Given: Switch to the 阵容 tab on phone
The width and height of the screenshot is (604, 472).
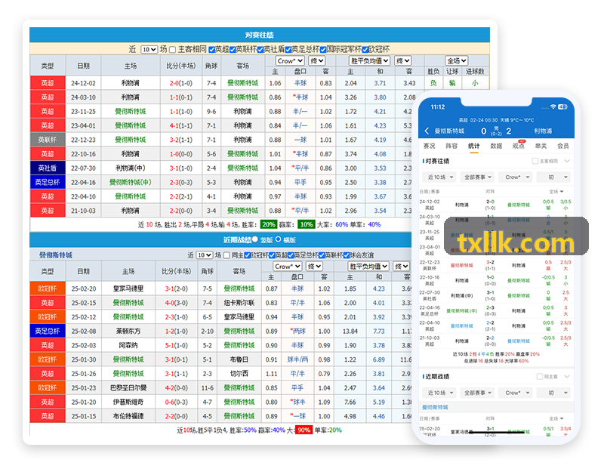Looking at the screenshot, I should (451, 146).
